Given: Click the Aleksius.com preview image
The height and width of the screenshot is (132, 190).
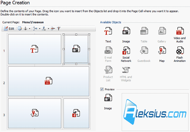Looking at the screenshot, I should [155, 112].
